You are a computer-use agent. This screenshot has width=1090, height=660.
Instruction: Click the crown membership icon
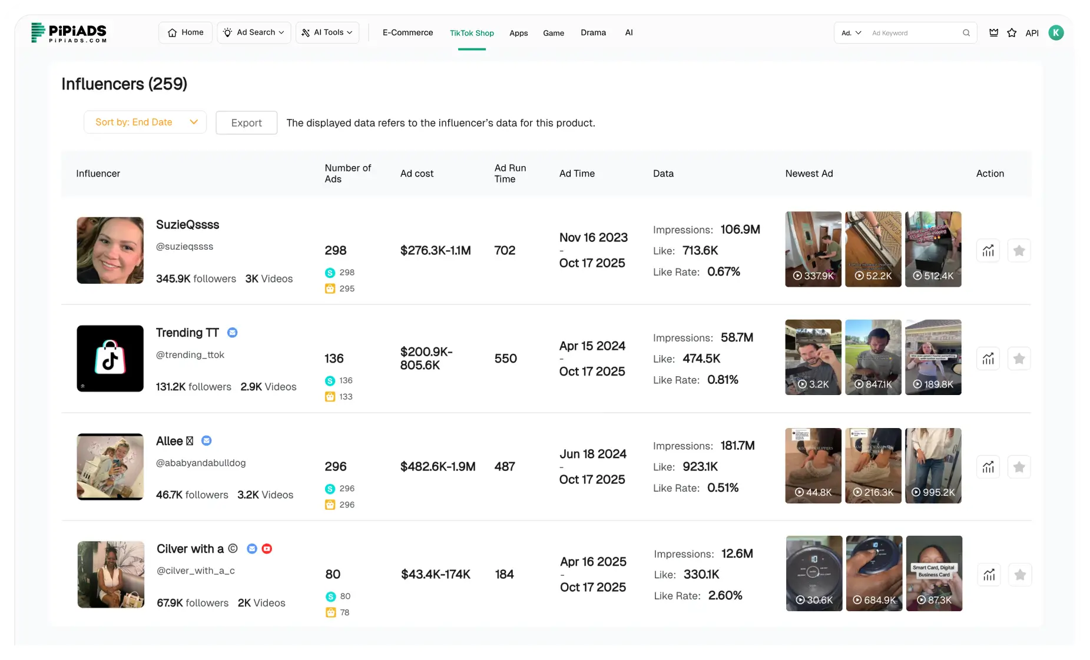pos(993,33)
